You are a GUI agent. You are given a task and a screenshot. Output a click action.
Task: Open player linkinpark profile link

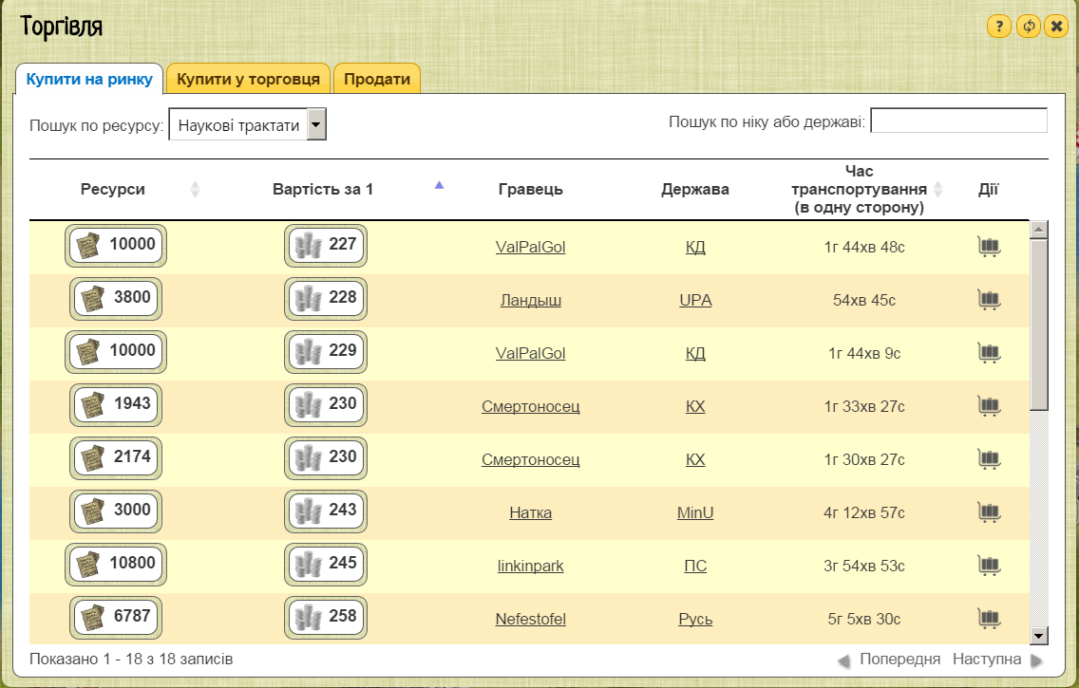tap(531, 566)
